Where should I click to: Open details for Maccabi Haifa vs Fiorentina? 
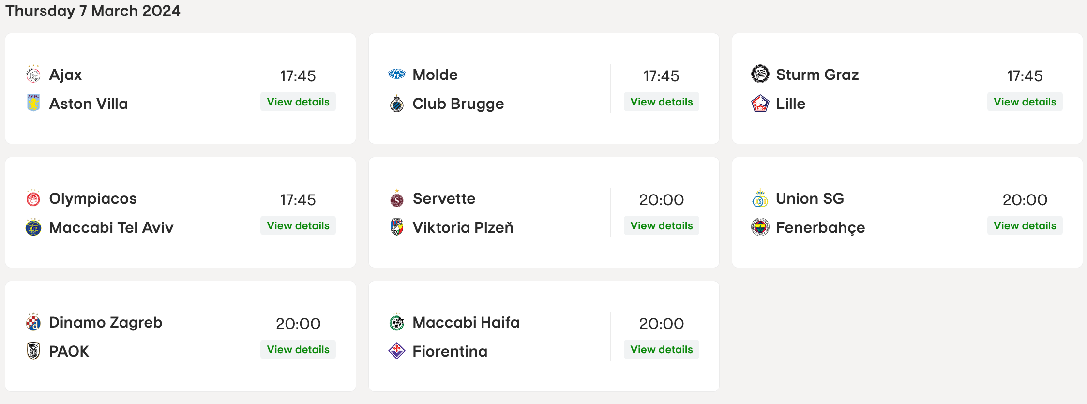click(661, 350)
